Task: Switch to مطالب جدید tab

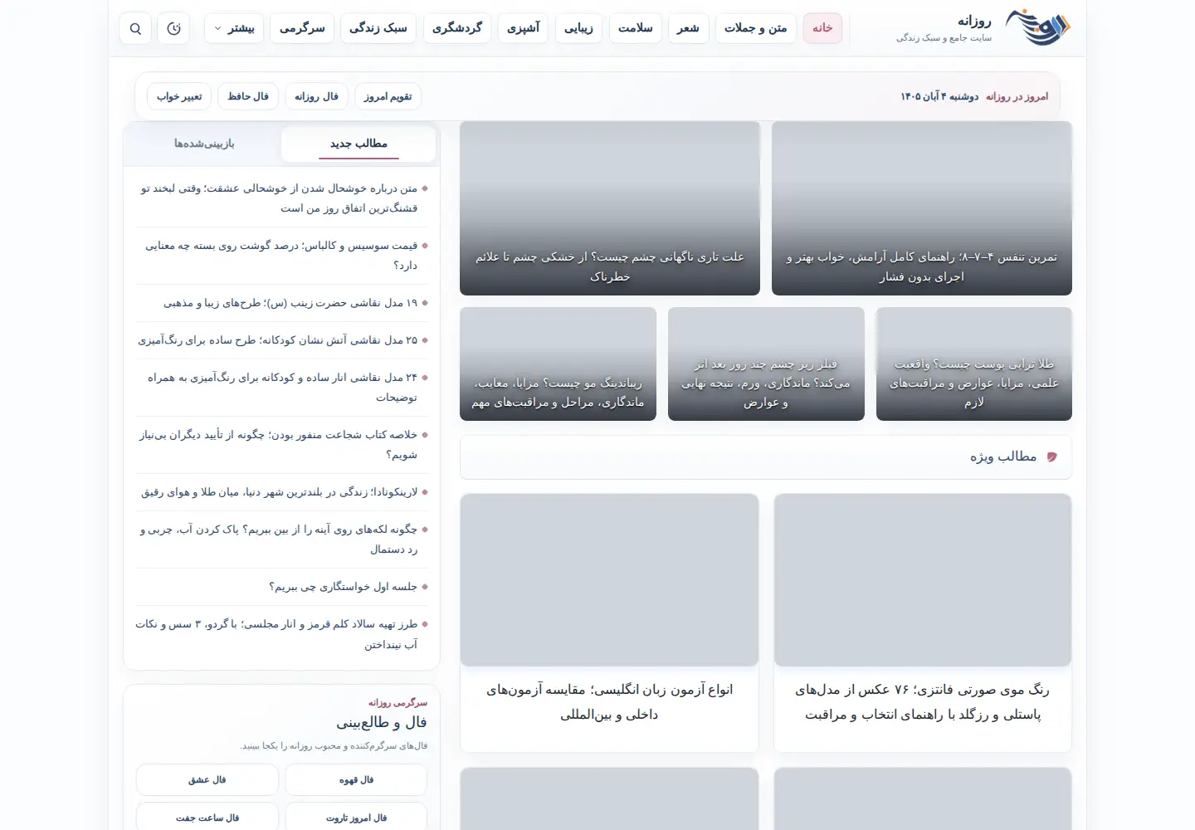Action: [x=358, y=144]
